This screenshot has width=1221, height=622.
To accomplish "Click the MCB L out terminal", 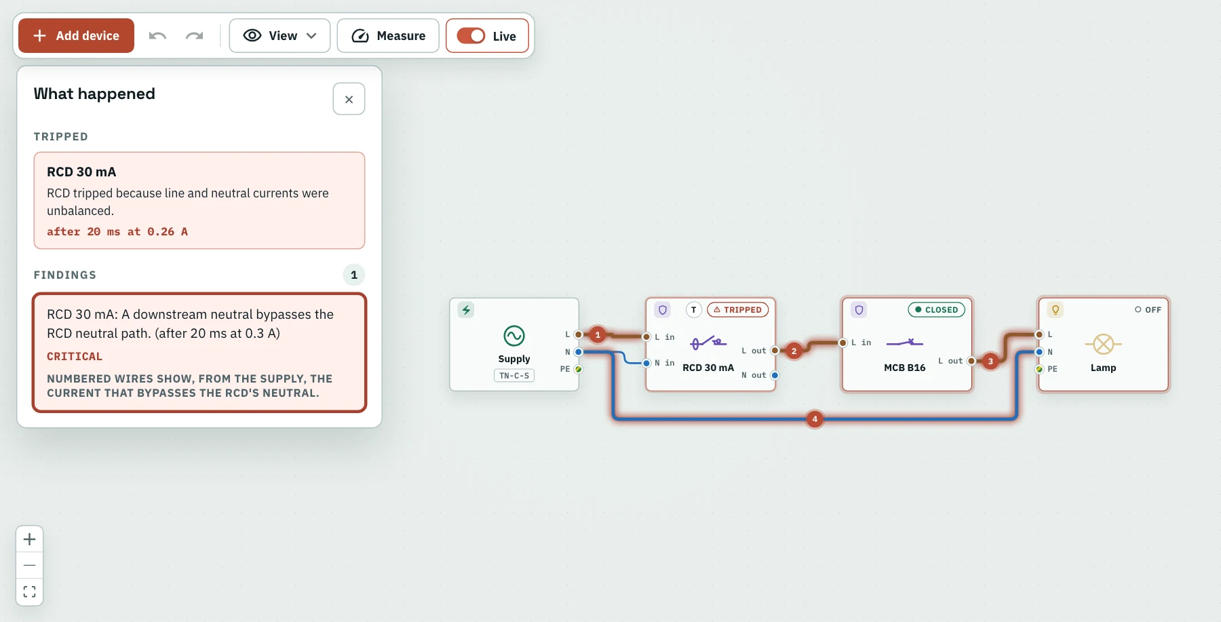I will tap(971, 361).
